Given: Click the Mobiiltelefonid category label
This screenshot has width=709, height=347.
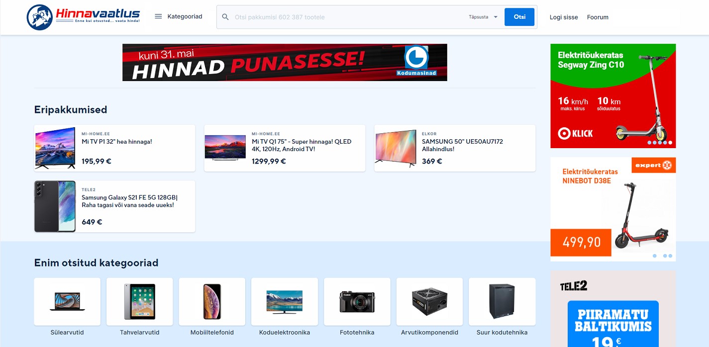Looking at the screenshot, I should coord(212,333).
